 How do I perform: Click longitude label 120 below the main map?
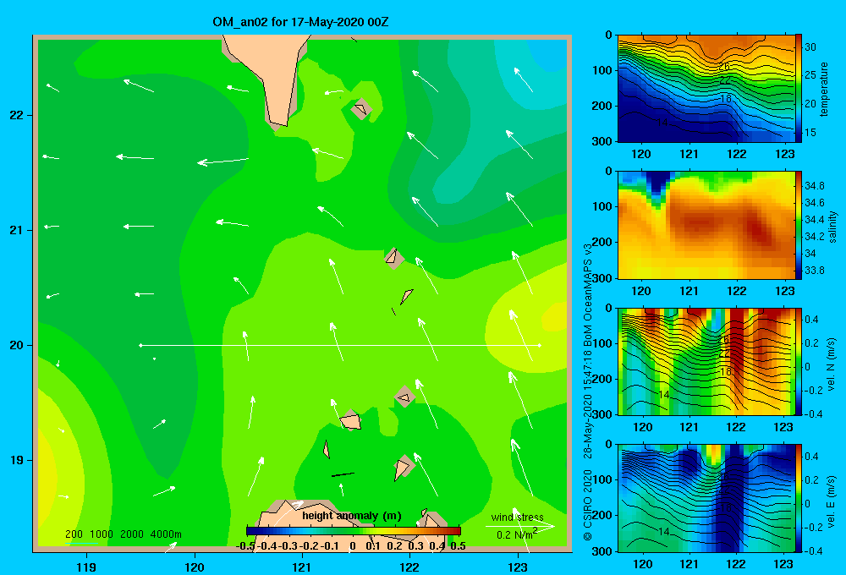[195, 567]
